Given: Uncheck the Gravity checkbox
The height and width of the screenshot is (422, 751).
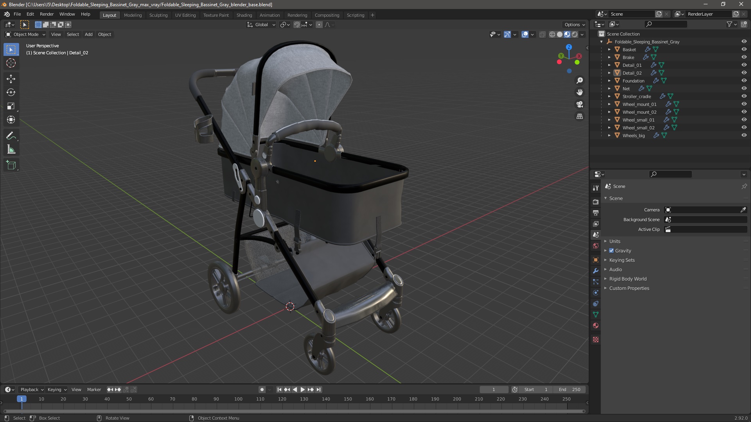Looking at the screenshot, I should pyautogui.click(x=611, y=251).
